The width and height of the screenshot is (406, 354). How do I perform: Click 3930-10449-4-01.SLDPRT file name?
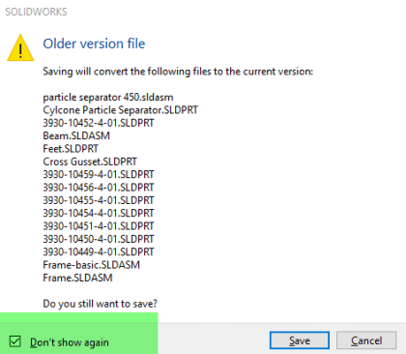(99, 251)
